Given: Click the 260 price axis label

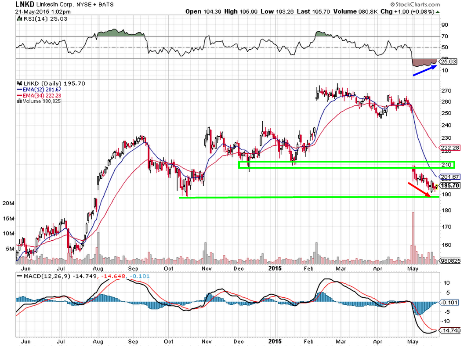Looking at the screenshot, I should click(x=446, y=102).
